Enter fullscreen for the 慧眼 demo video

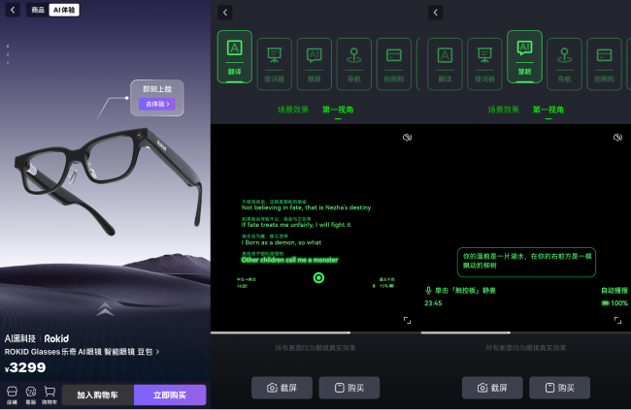[617, 321]
